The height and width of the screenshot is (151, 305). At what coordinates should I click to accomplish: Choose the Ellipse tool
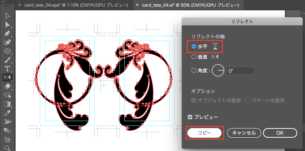click(x=7, y=51)
